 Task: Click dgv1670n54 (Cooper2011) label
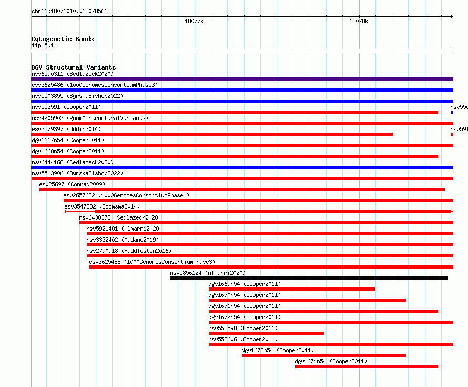(x=245, y=295)
